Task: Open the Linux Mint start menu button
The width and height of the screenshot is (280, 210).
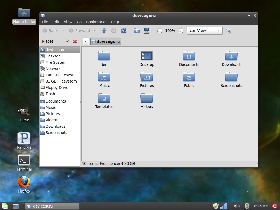Action: (x=5, y=206)
